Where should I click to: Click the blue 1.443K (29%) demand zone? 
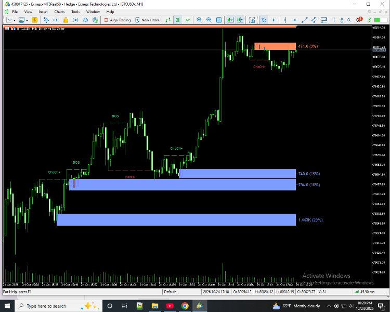click(176, 219)
